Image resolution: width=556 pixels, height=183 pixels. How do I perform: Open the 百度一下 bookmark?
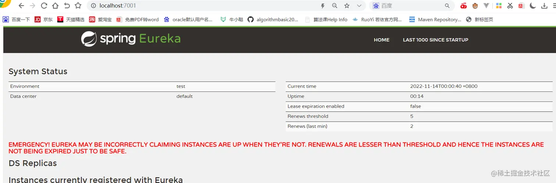pos(17,19)
